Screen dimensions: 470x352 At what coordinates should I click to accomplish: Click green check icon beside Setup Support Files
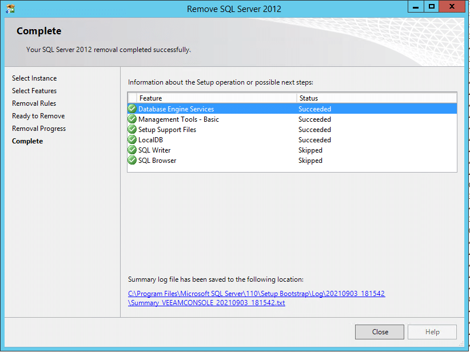point(132,129)
